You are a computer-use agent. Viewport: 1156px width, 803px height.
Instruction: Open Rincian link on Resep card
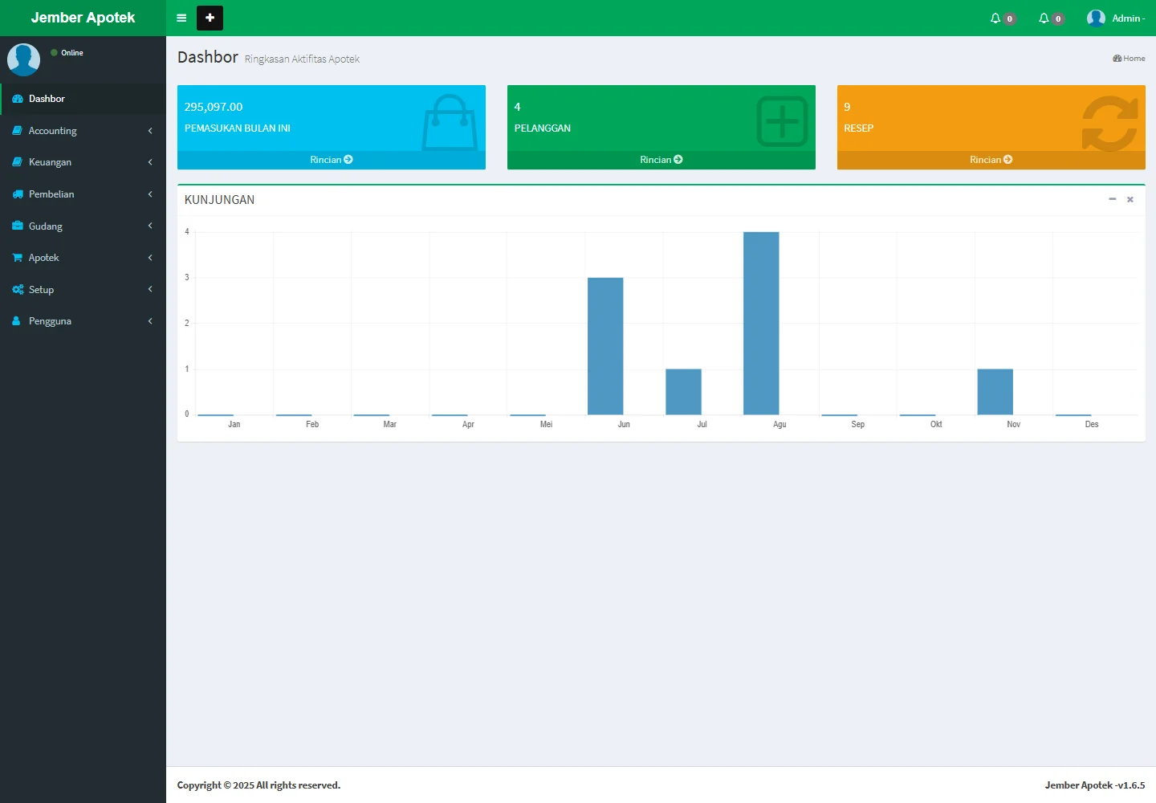(x=991, y=160)
